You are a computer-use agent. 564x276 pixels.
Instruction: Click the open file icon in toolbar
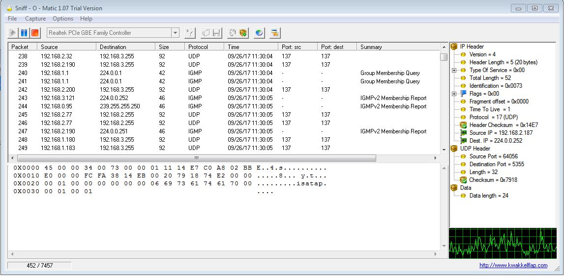(206, 33)
